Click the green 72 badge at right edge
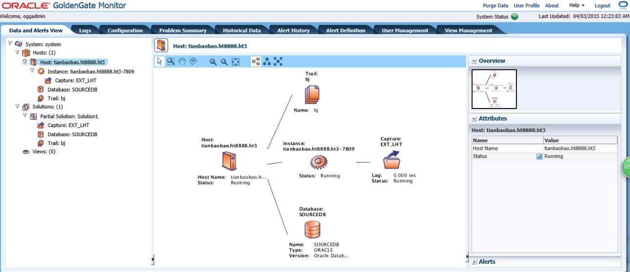The height and width of the screenshot is (272, 630). [x=626, y=166]
